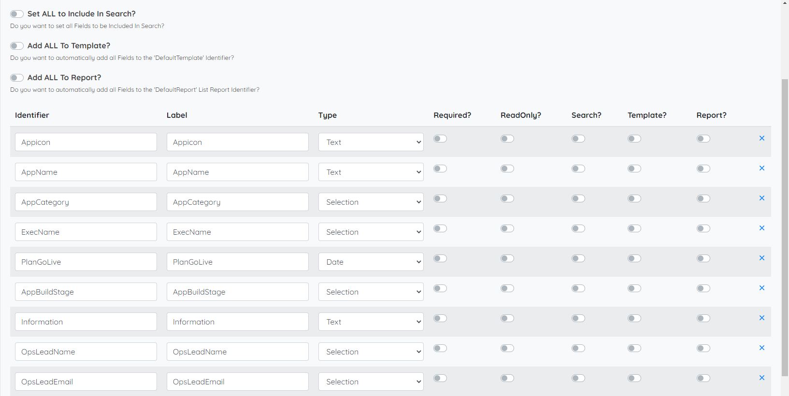Edit the OpsLeadEmail Label field

click(x=238, y=382)
